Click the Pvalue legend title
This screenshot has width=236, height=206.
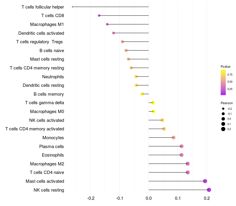(x=225, y=67)
